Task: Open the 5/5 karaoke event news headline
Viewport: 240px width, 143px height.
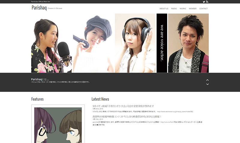Action: (123, 106)
